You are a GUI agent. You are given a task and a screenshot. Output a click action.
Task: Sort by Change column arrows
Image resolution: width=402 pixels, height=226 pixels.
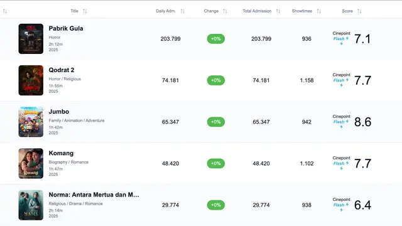[x=225, y=11]
